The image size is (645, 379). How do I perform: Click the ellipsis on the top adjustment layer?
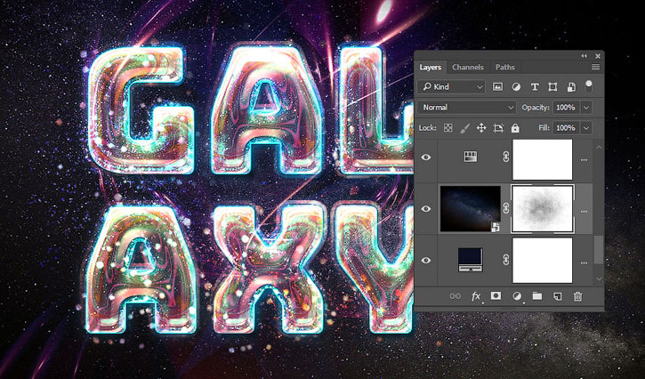click(584, 160)
